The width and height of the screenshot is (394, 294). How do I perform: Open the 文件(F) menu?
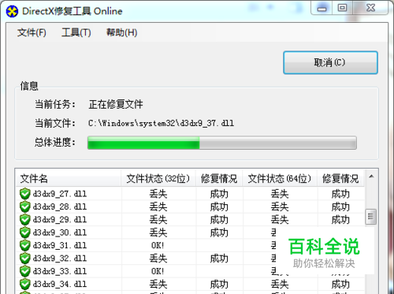coord(32,32)
